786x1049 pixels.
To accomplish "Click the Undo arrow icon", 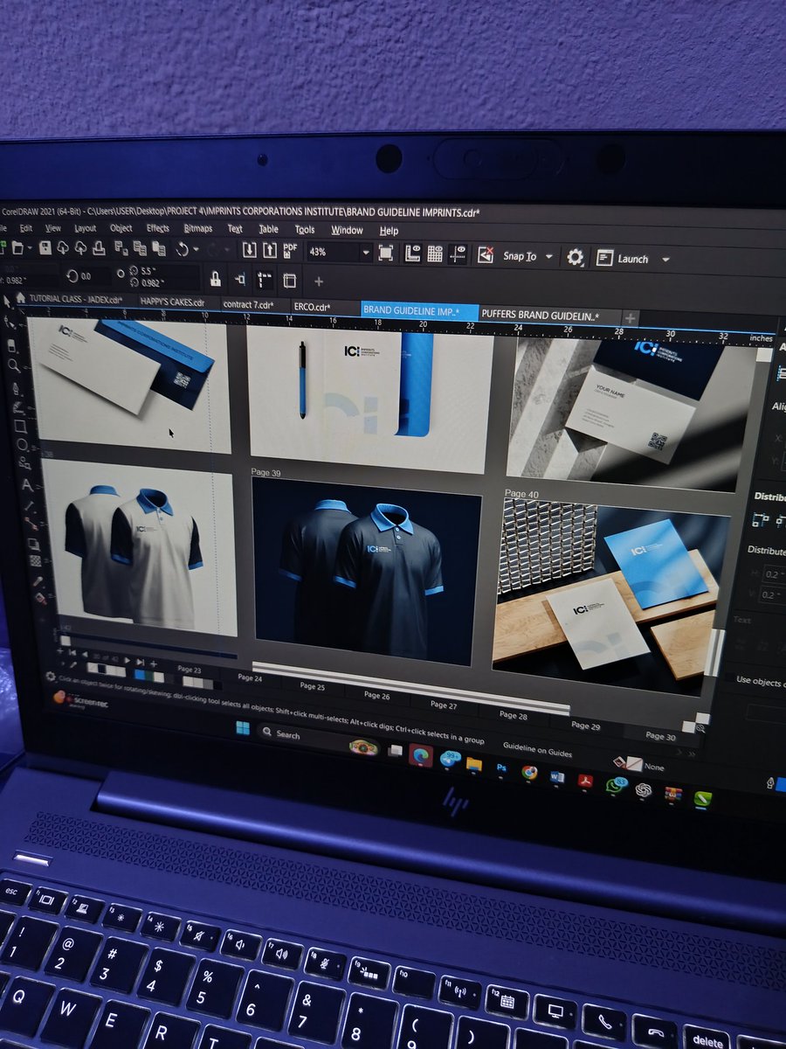I will pyautogui.click(x=183, y=249).
